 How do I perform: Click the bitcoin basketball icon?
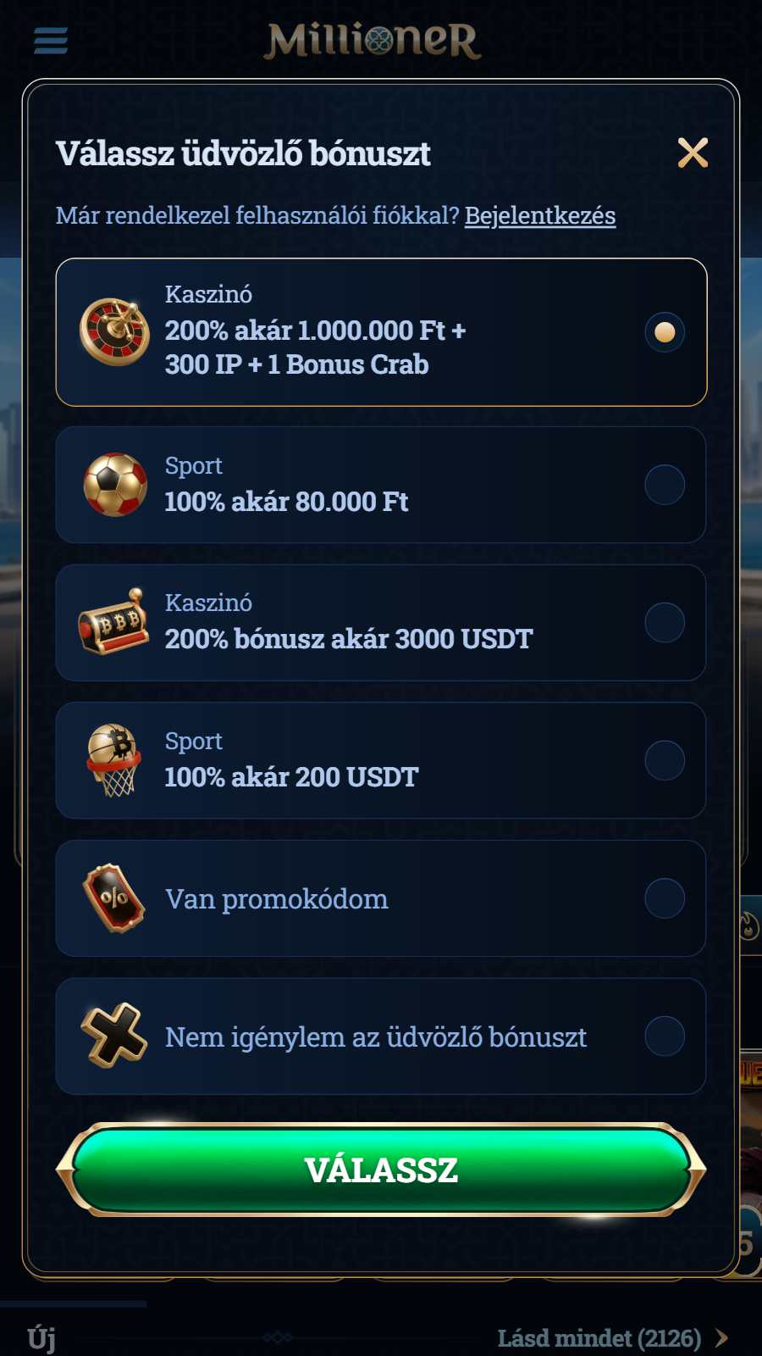[x=114, y=759]
